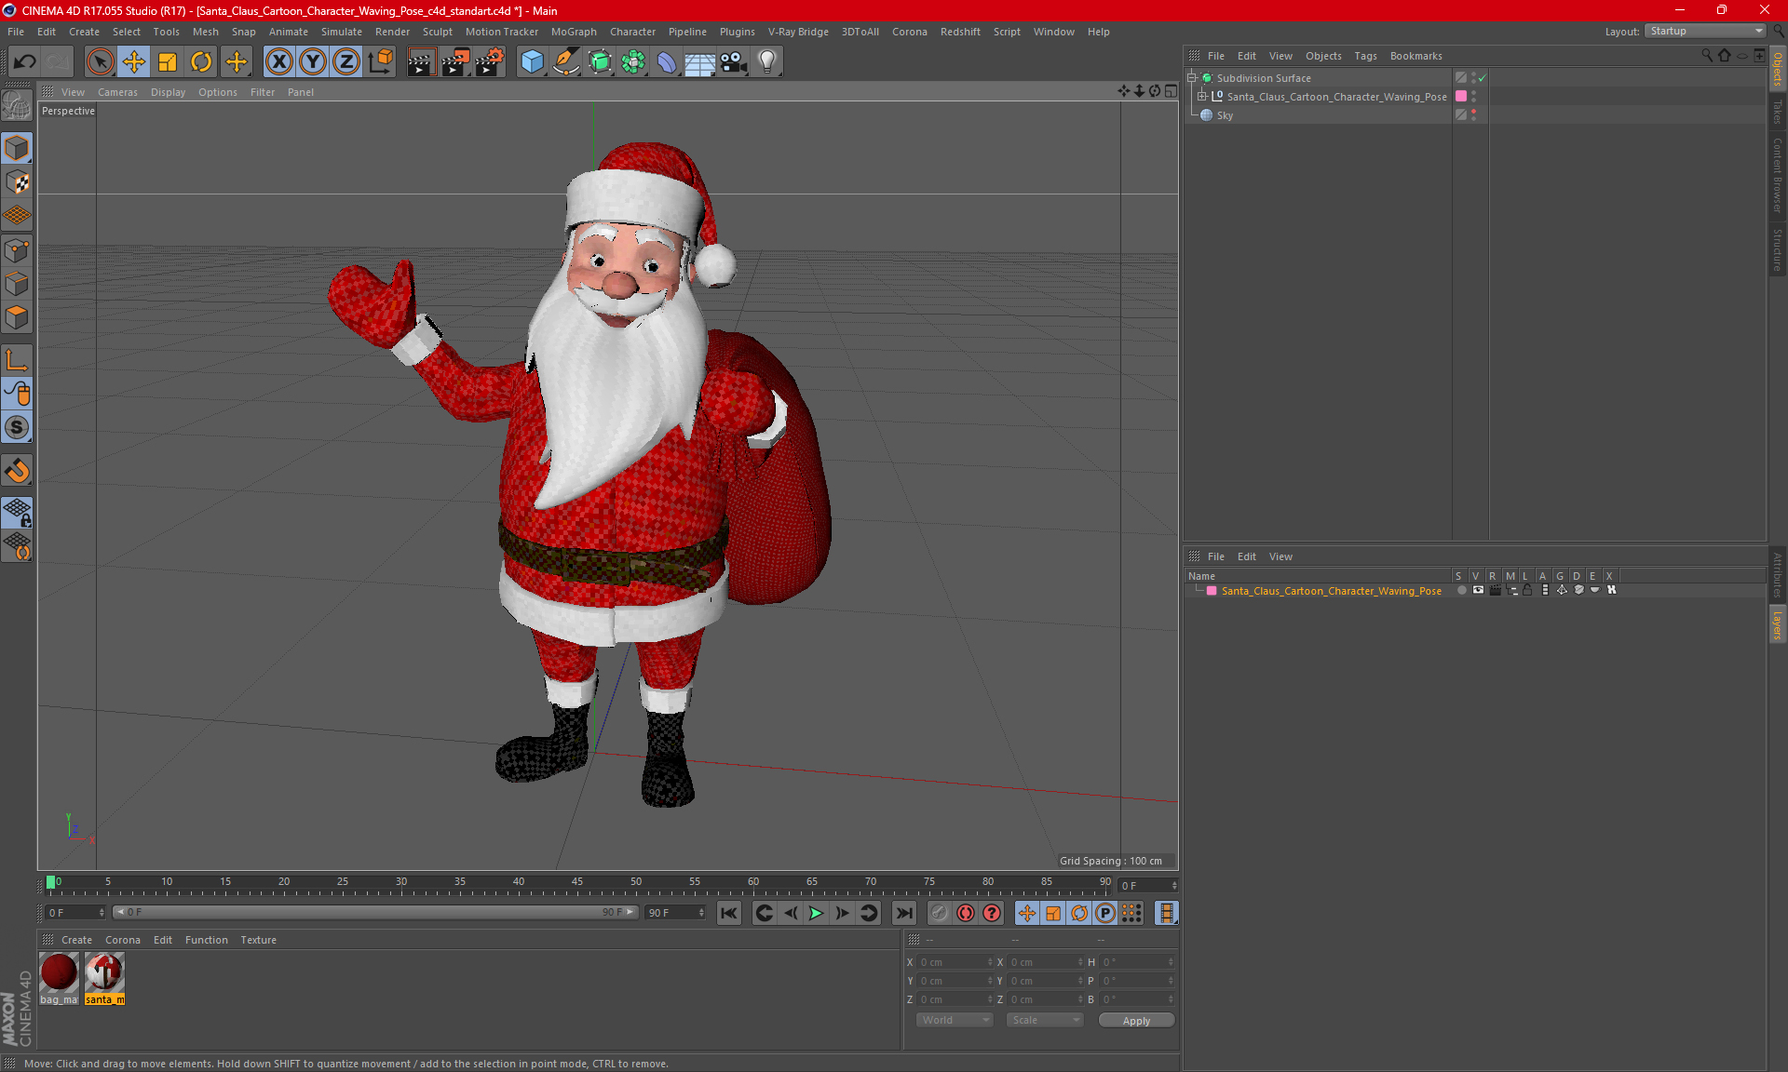Add a Cube primitive object
This screenshot has height=1072, width=1788.
tap(532, 62)
